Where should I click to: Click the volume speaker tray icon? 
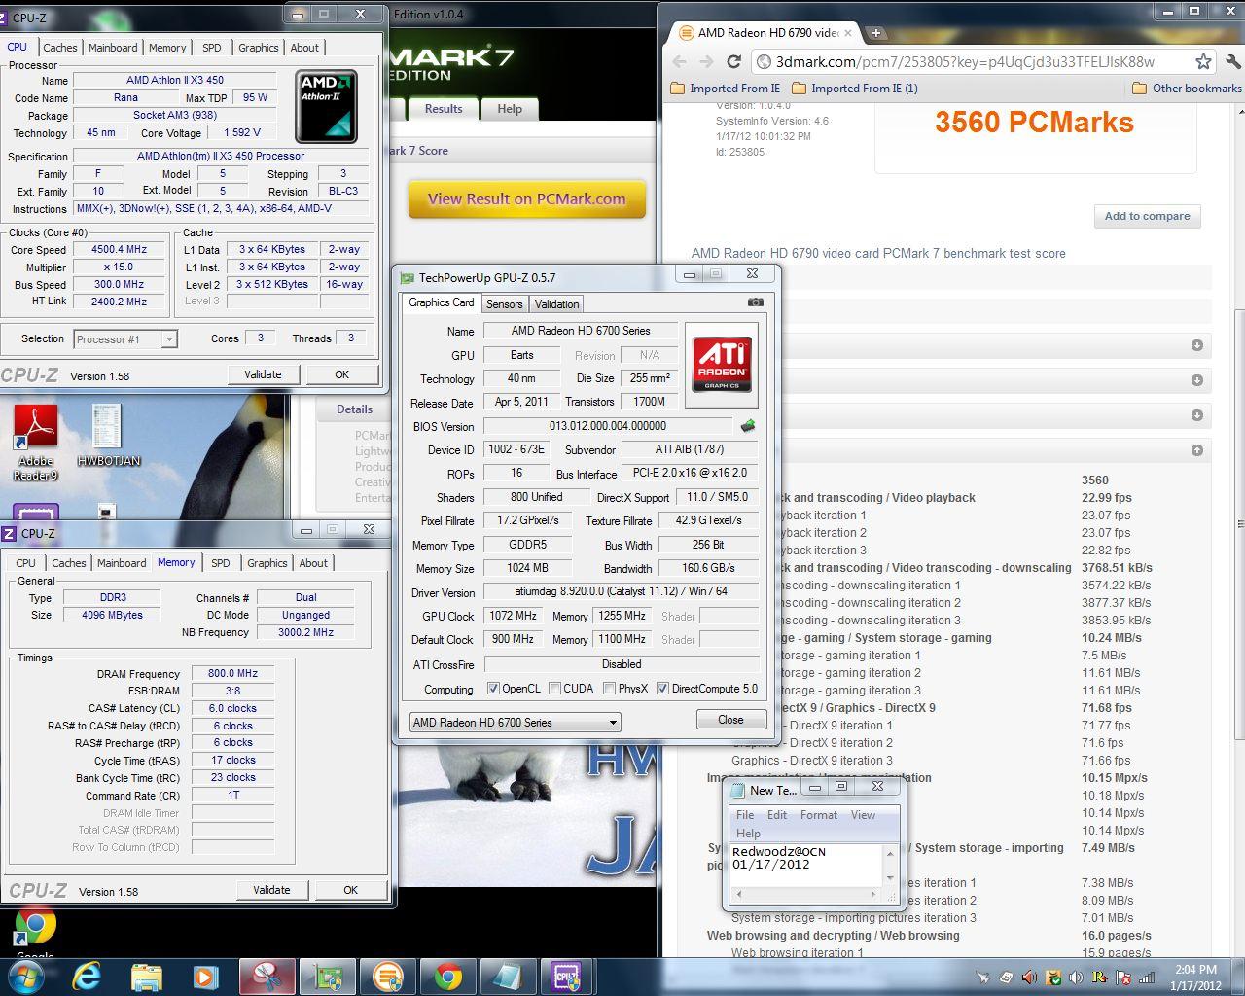[1076, 978]
